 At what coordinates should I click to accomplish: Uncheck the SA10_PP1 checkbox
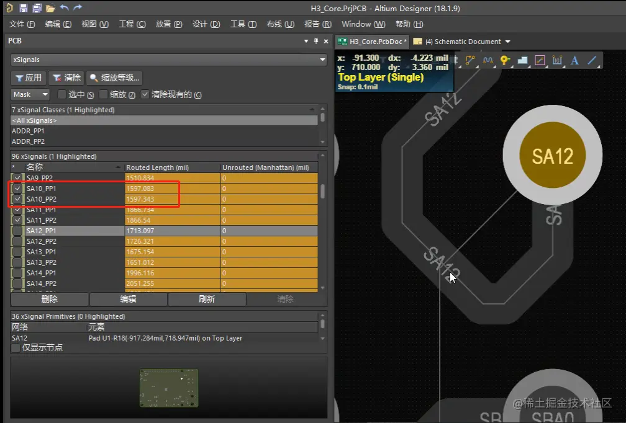tap(17, 188)
